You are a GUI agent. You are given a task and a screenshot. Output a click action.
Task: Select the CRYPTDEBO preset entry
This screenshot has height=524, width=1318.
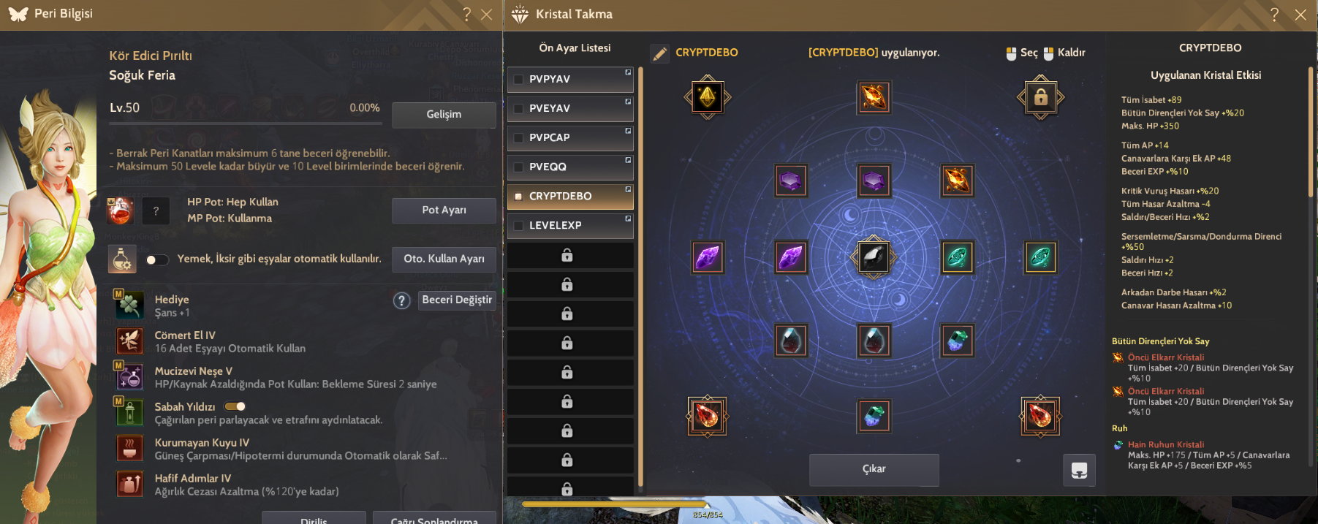[570, 196]
